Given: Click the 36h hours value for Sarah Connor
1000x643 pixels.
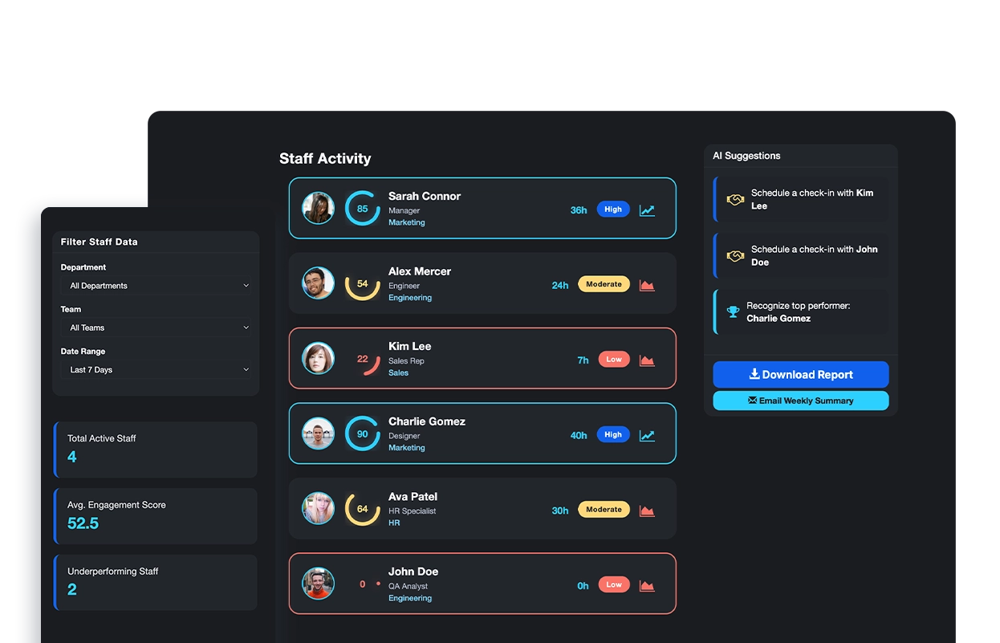Looking at the screenshot, I should click(579, 210).
